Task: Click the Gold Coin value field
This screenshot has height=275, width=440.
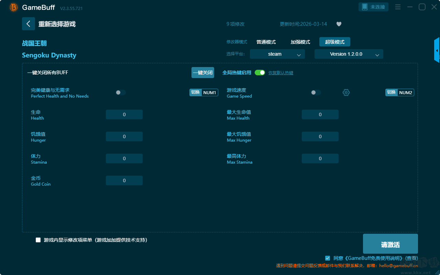Action: (x=124, y=180)
